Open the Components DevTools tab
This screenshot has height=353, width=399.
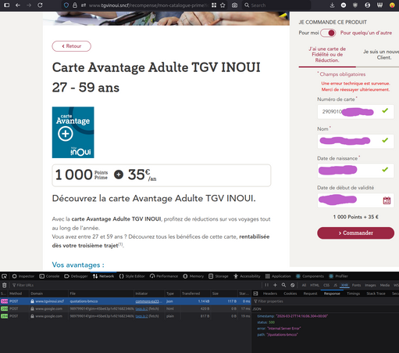point(310,276)
